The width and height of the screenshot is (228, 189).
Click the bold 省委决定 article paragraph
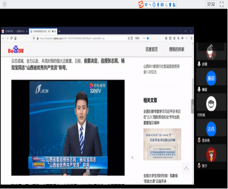click(x=68, y=65)
